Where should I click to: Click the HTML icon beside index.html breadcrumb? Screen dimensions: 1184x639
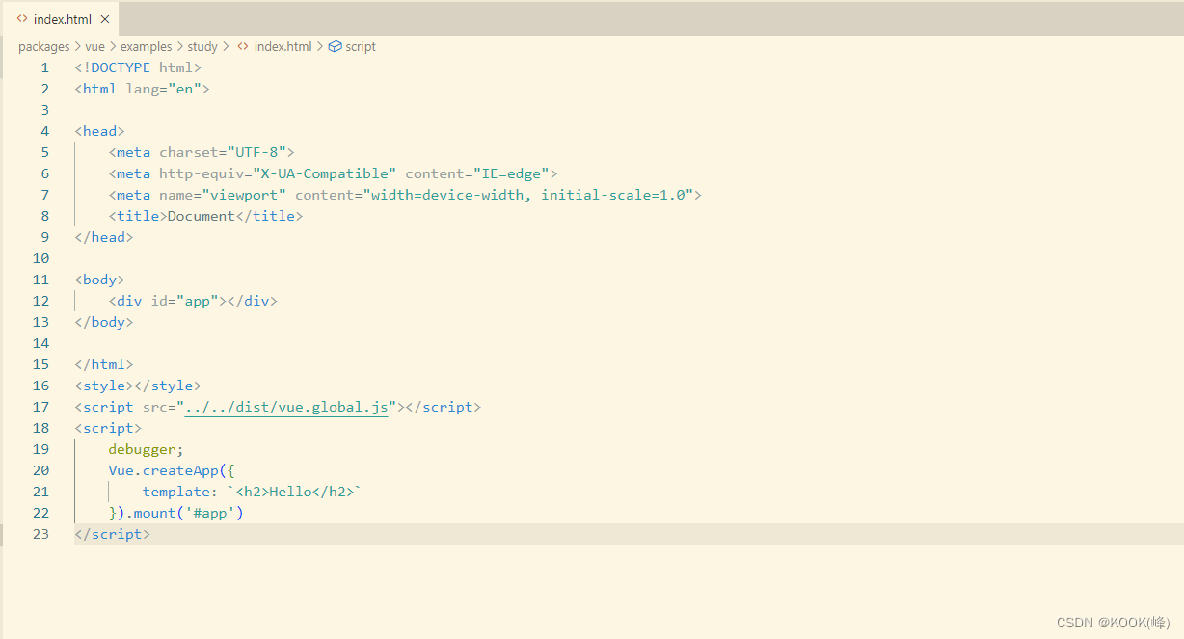[x=243, y=46]
